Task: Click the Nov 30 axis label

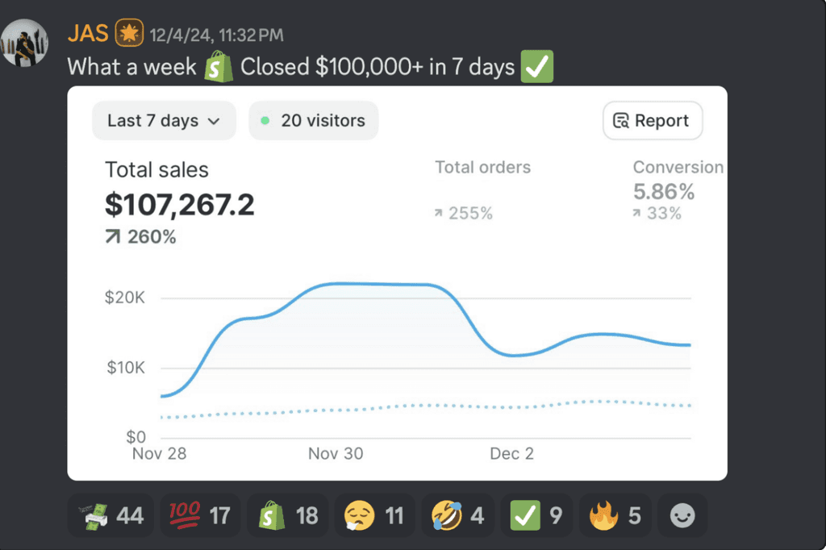Action: (x=336, y=453)
